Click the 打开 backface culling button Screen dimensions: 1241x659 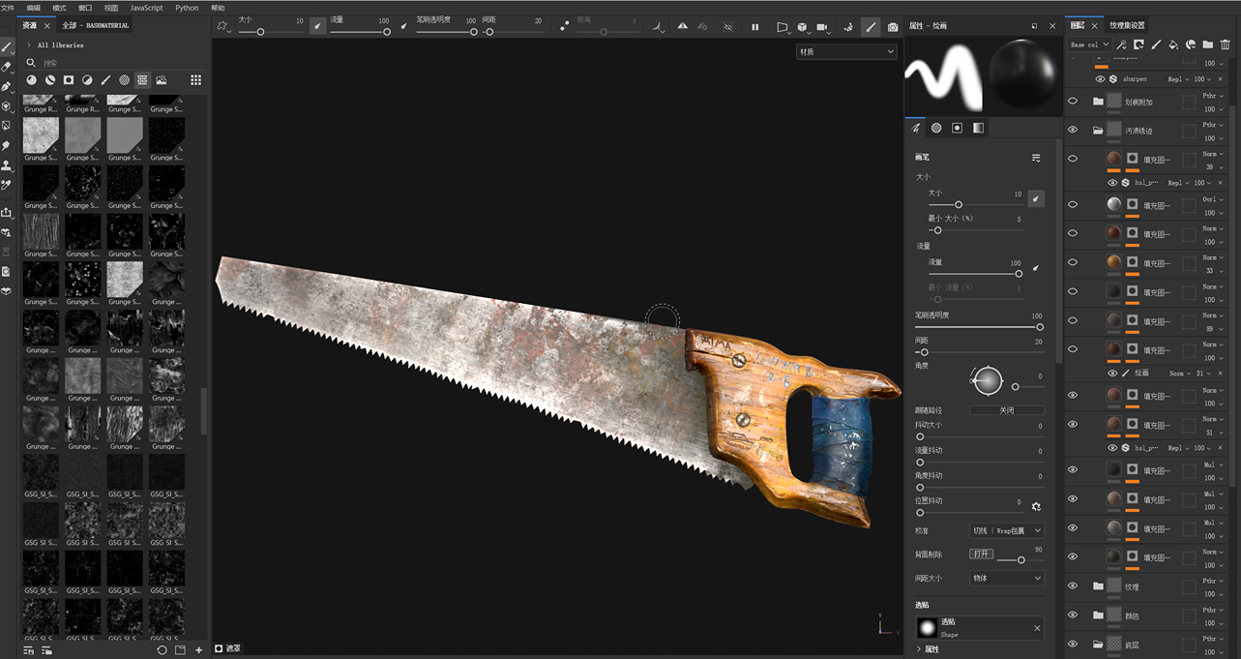pos(981,554)
